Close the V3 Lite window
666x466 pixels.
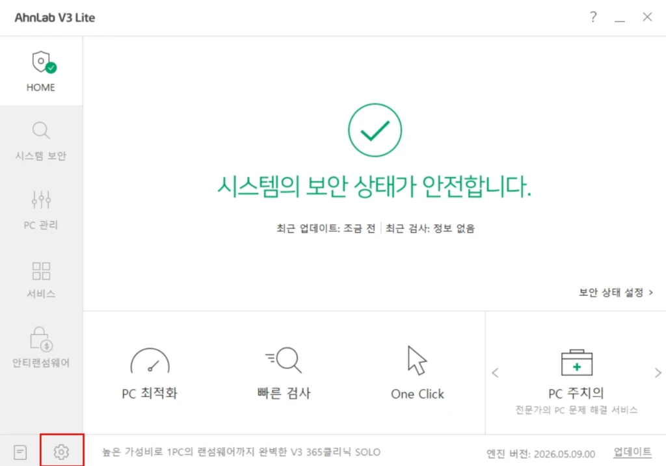pos(647,17)
